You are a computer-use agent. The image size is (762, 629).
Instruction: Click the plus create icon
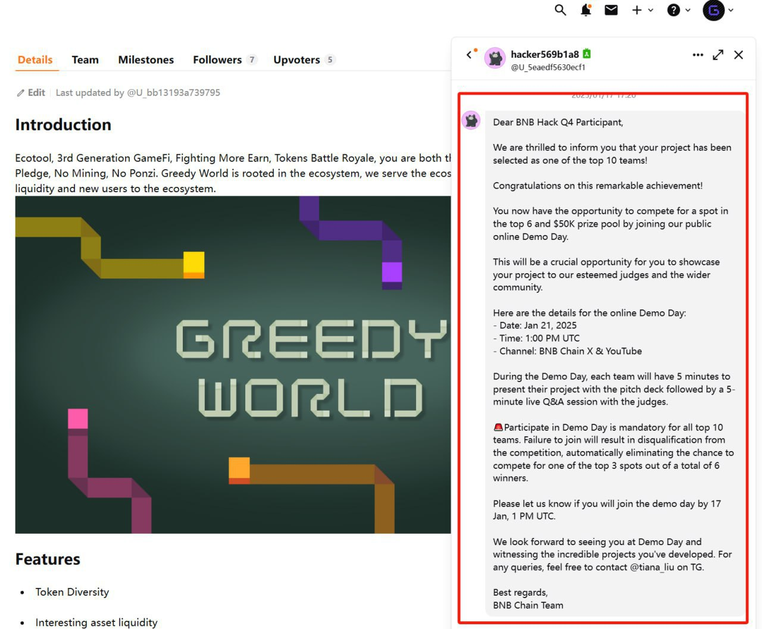[636, 10]
